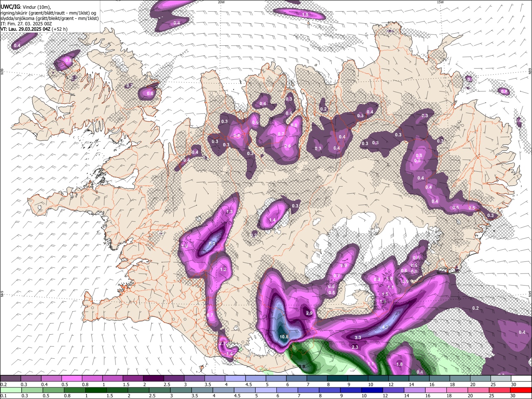Pick the dark gray-purple 0.2–0.3 snow legend swatch
Image resolution: width=532 pixels, height=399 pixels.
[10, 378]
